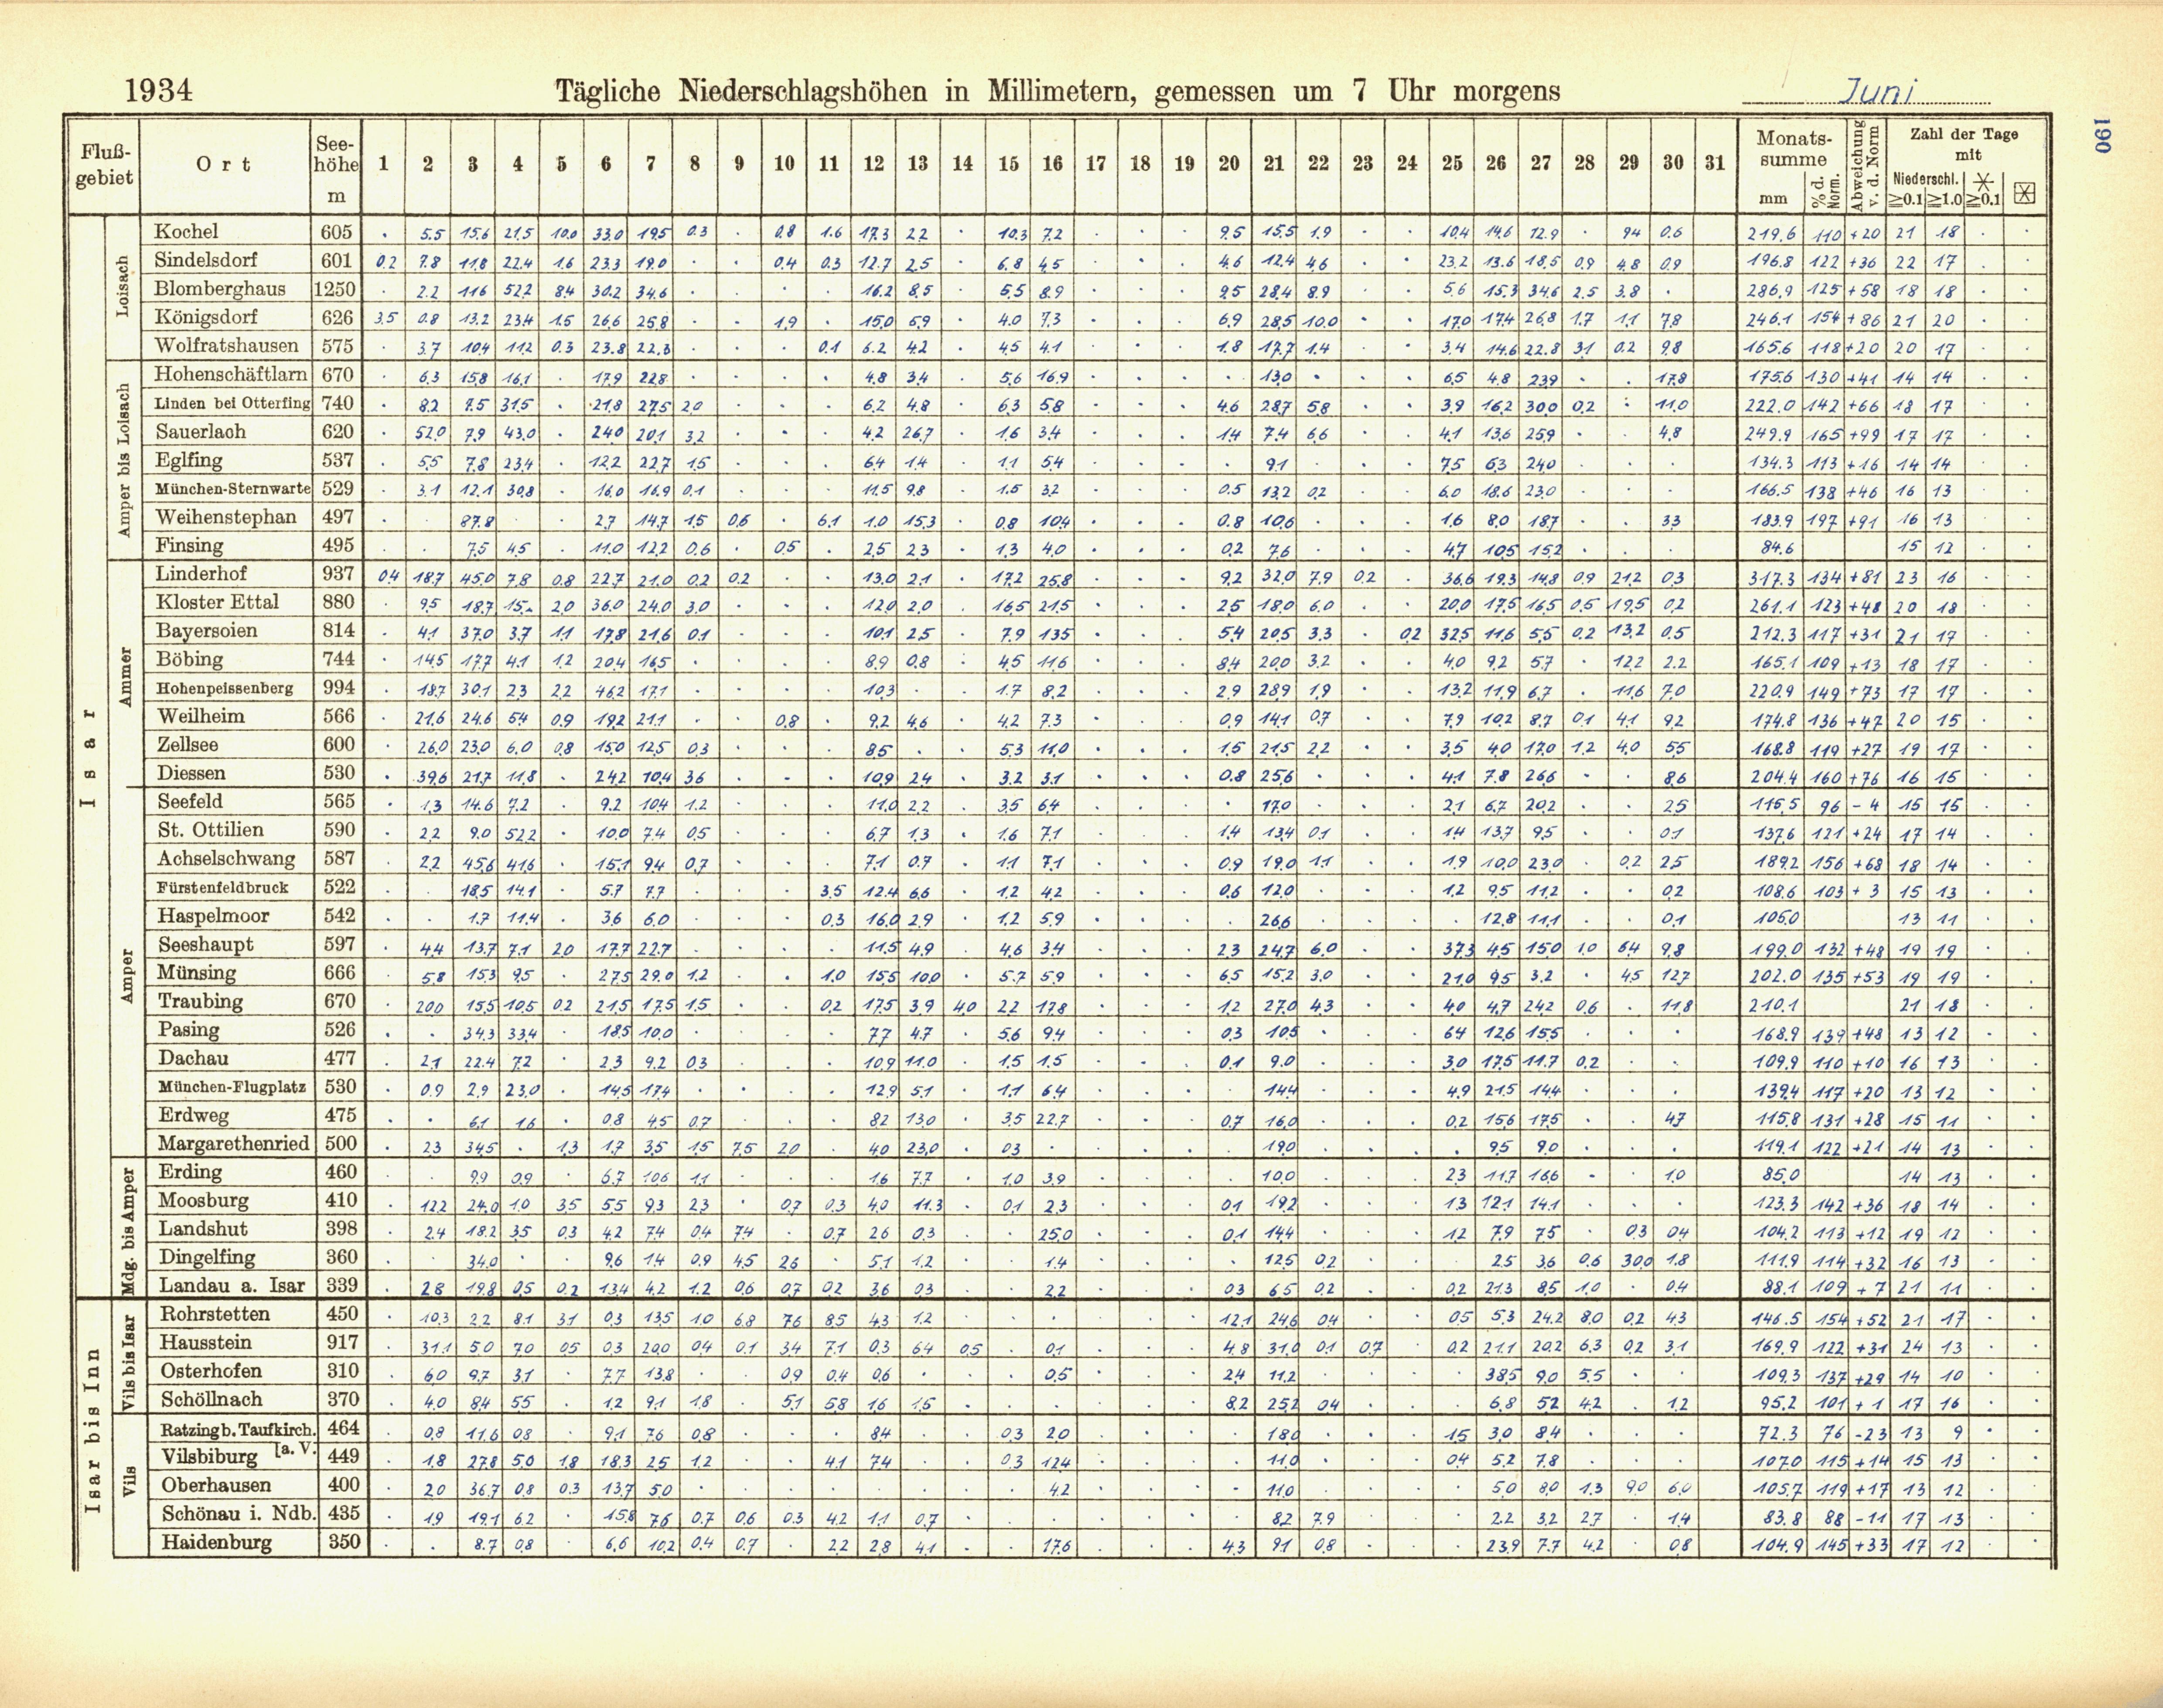Select the station name "Dachau"
This screenshot has width=2163, height=1708.
(x=193, y=1058)
